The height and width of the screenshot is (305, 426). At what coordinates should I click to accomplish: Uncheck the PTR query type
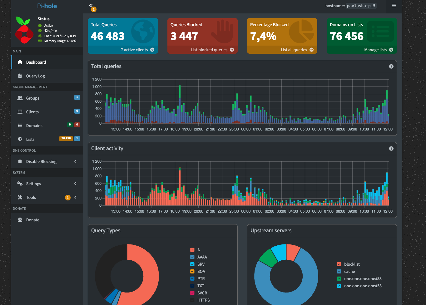(192, 278)
